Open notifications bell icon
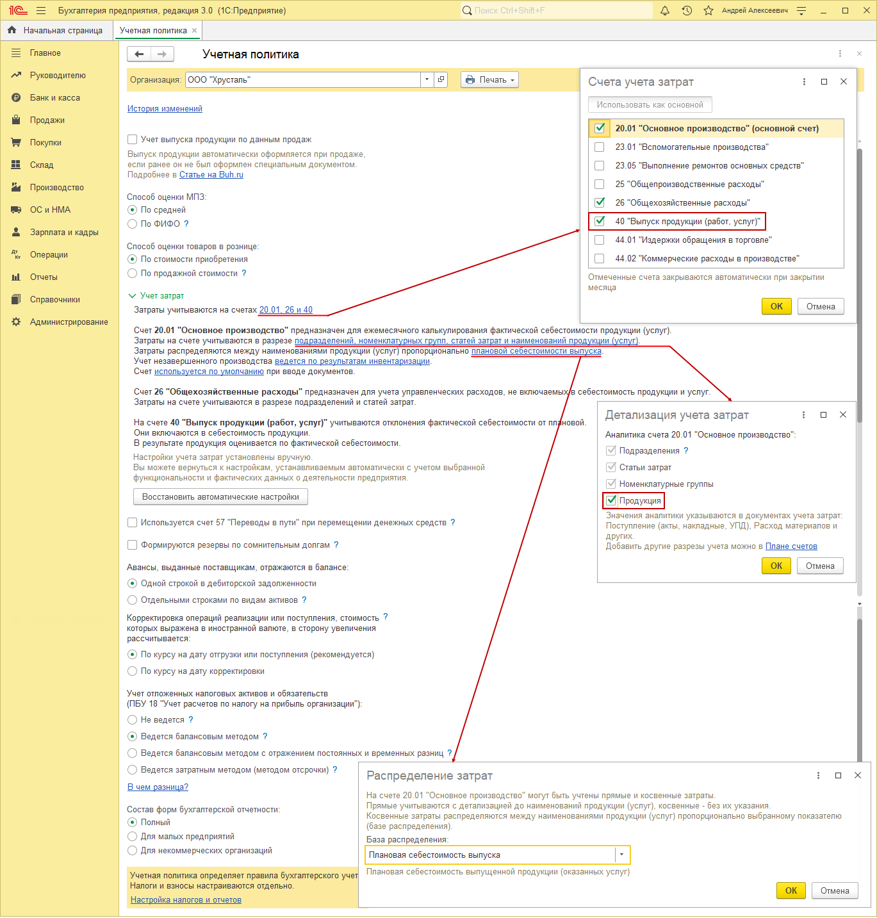Screen dimensions: 877x918 [x=665, y=10]
